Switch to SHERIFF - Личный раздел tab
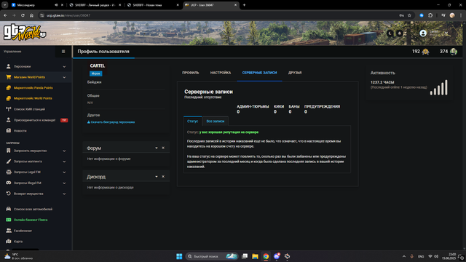The height and width of the screenshot is (262, 466). click(95, 5)
